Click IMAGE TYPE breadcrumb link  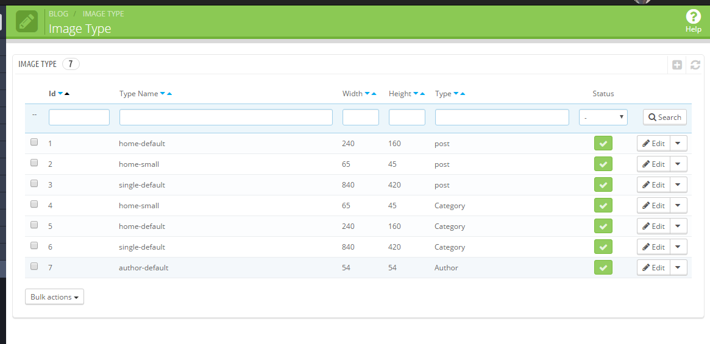103,13
